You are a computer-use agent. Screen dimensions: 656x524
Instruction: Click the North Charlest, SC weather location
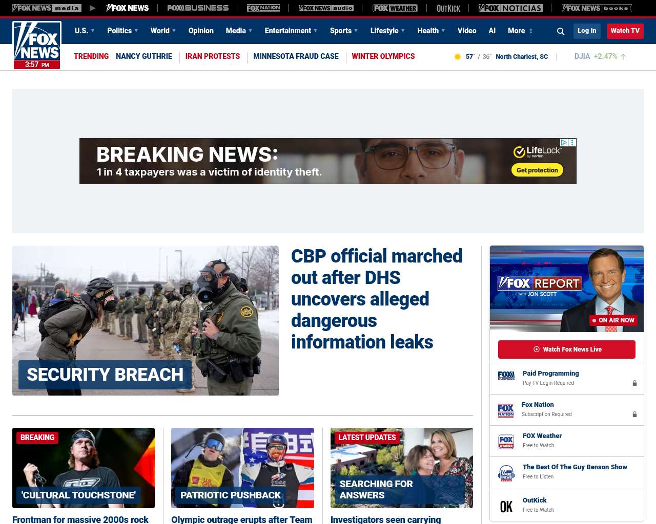click(x=522, y=57)
